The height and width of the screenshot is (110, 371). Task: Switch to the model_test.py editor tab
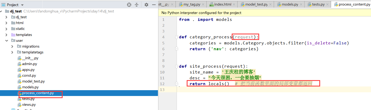point(256,4)
